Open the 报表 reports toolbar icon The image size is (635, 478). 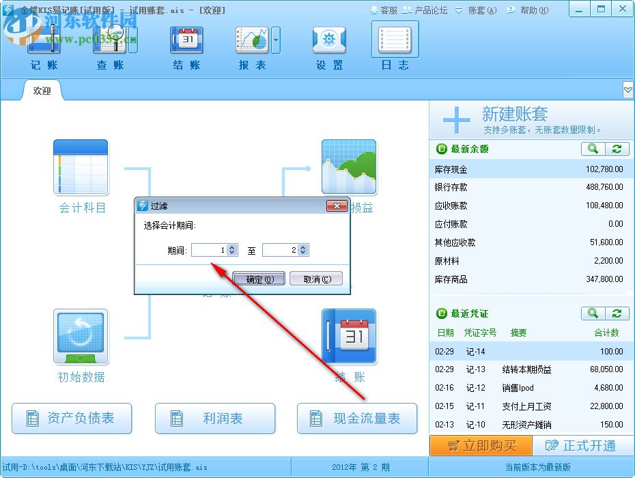(x=251, y=40)
